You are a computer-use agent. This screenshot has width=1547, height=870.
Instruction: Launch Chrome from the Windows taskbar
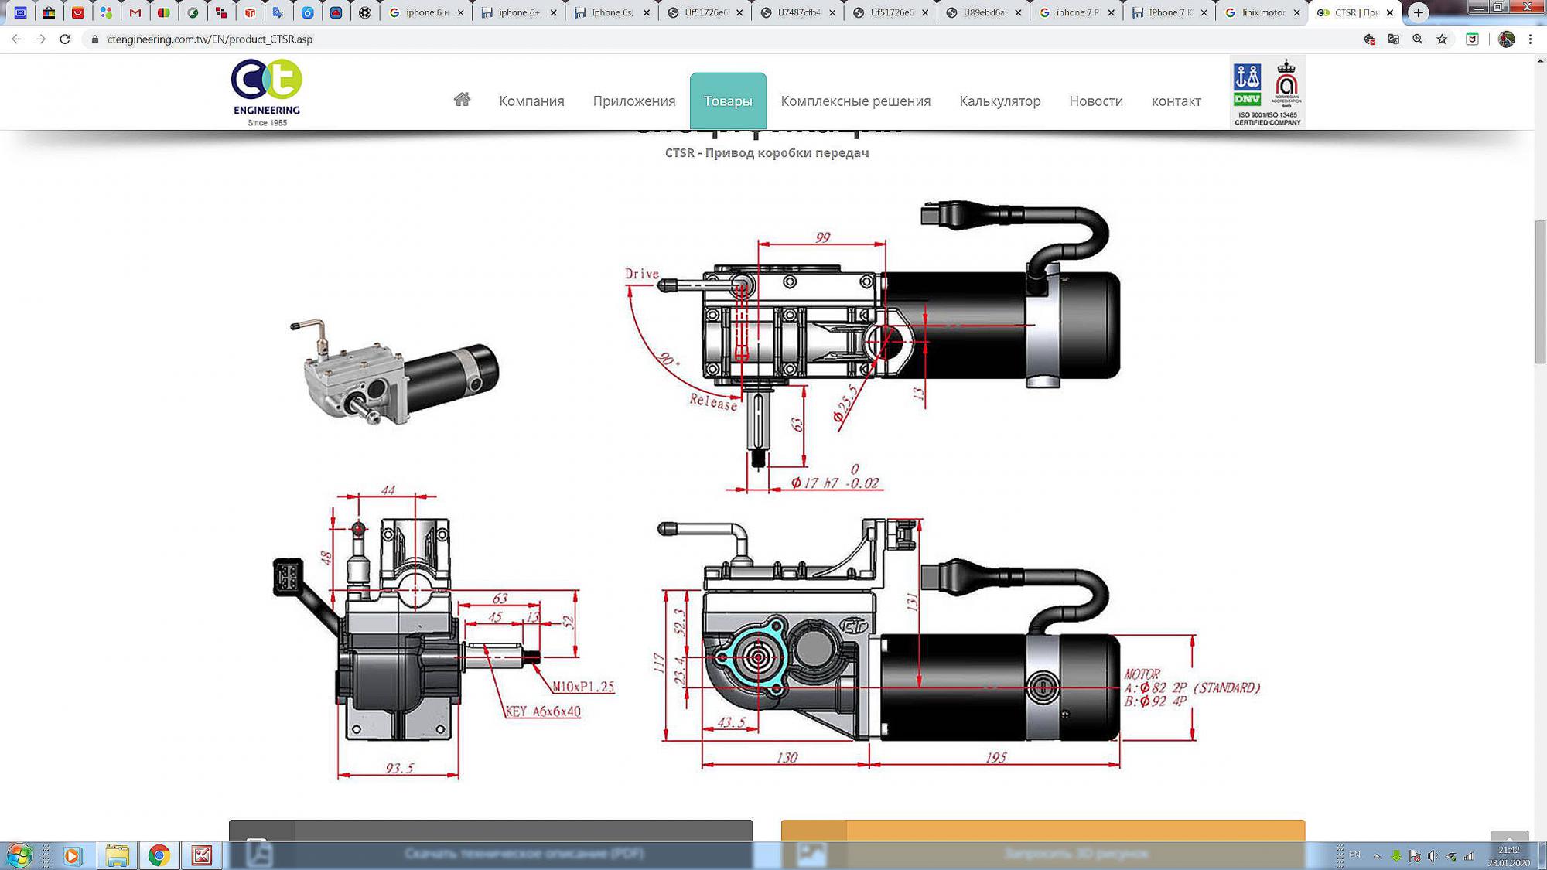159,855
